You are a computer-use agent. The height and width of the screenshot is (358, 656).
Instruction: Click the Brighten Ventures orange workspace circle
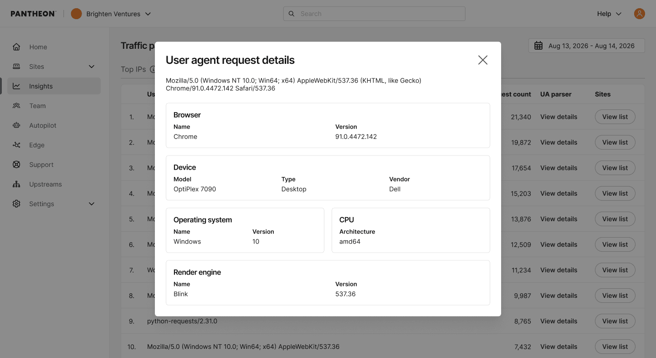(x=77, y=14)
